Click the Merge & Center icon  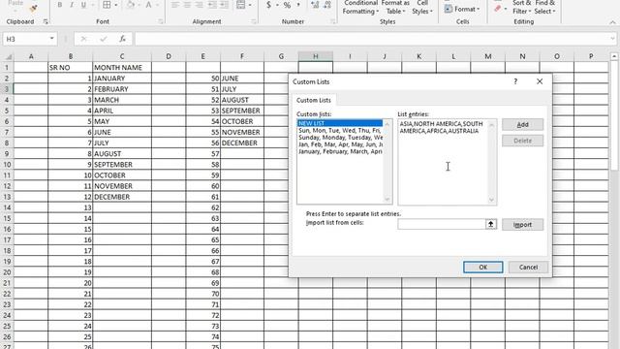tap(240, 5)
